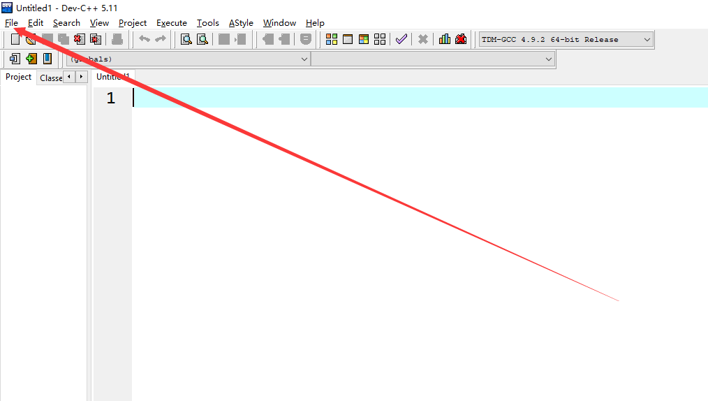Open the View menu
Viewport: 708px width, 401px height.
pos(99,23)
